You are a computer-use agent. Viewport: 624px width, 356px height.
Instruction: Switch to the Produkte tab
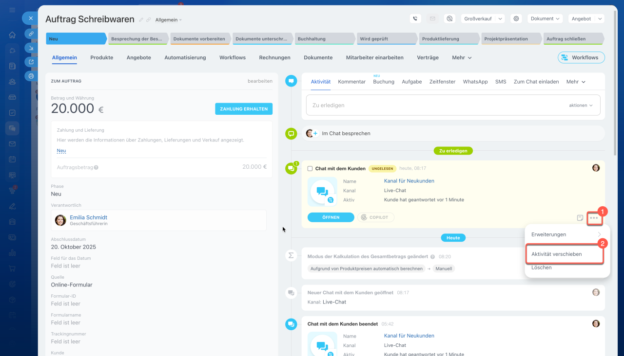pos(101,57)
